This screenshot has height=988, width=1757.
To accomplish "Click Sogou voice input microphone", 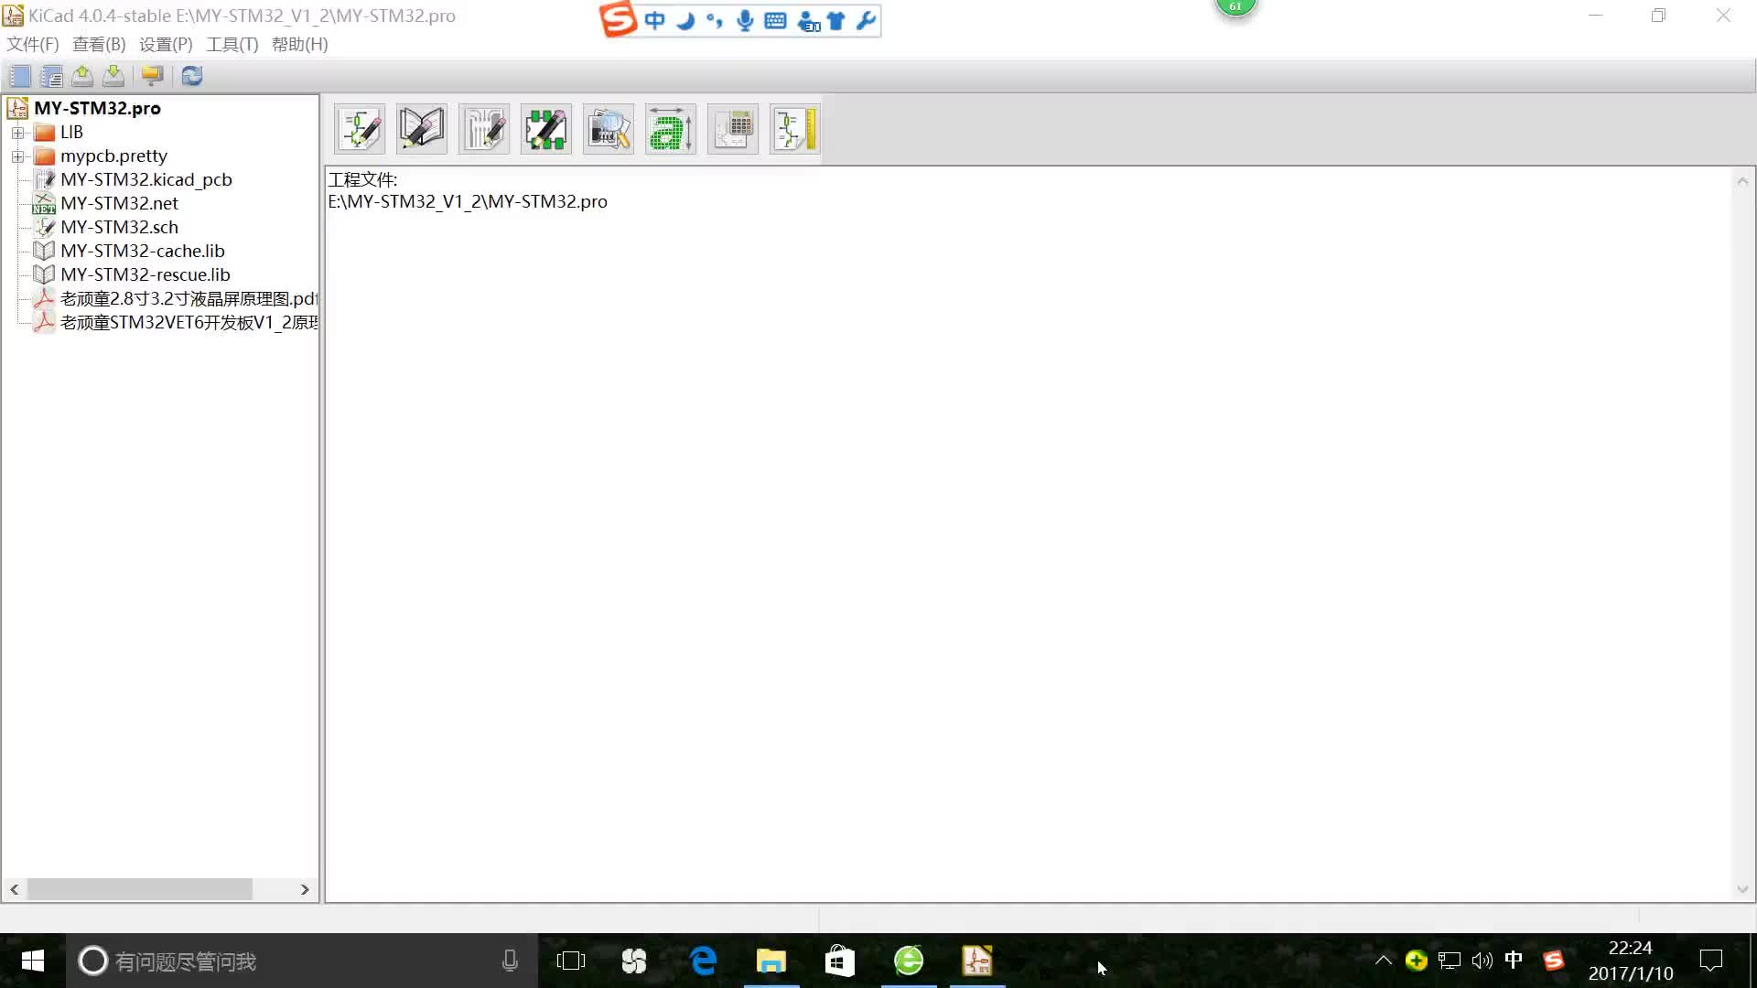I will click(x=745, y=20).
